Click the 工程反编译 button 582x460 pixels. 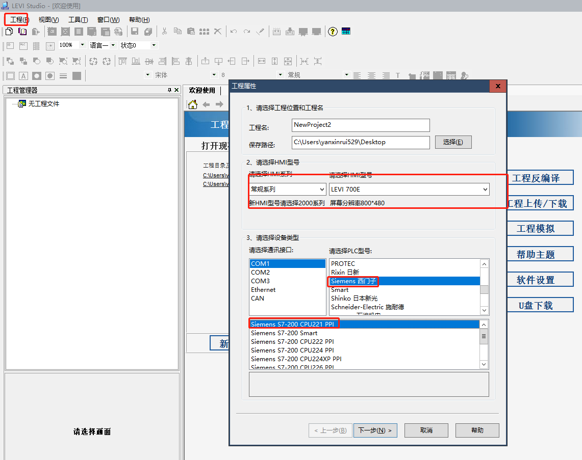point(541,178)
